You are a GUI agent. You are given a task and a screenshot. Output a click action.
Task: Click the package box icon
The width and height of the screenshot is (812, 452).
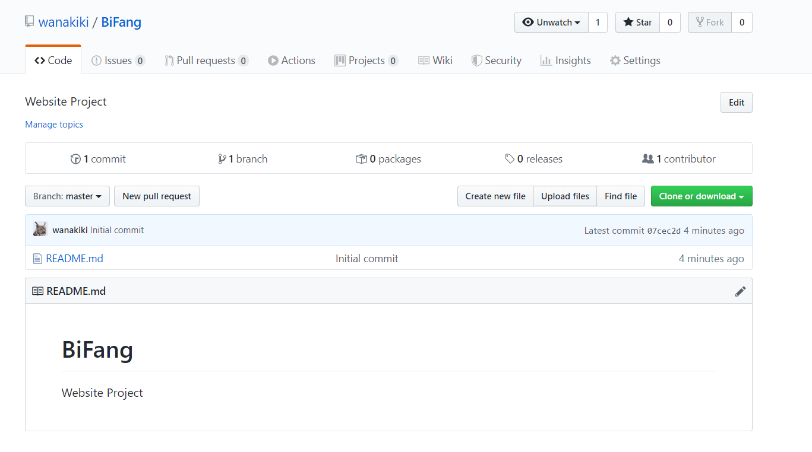click(361, 159)
